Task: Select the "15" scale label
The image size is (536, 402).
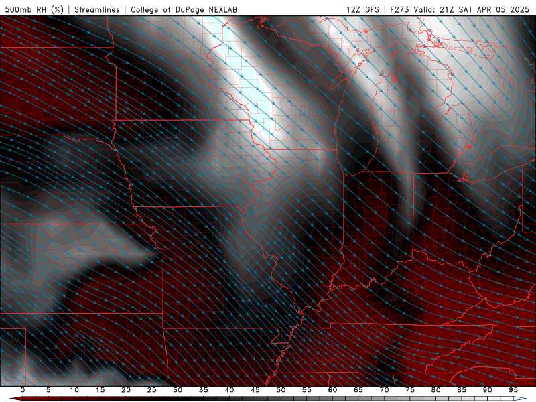Action: [100, 390]
